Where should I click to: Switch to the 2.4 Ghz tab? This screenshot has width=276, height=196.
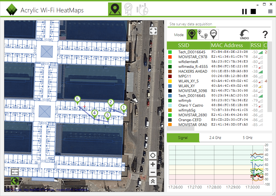tap(215, 138)
